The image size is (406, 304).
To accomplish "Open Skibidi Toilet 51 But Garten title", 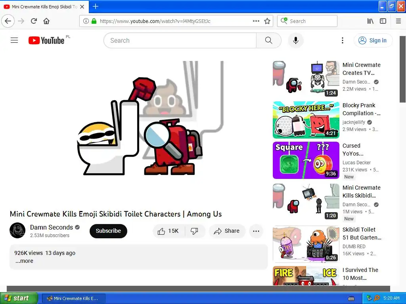I will click(362, 234).
